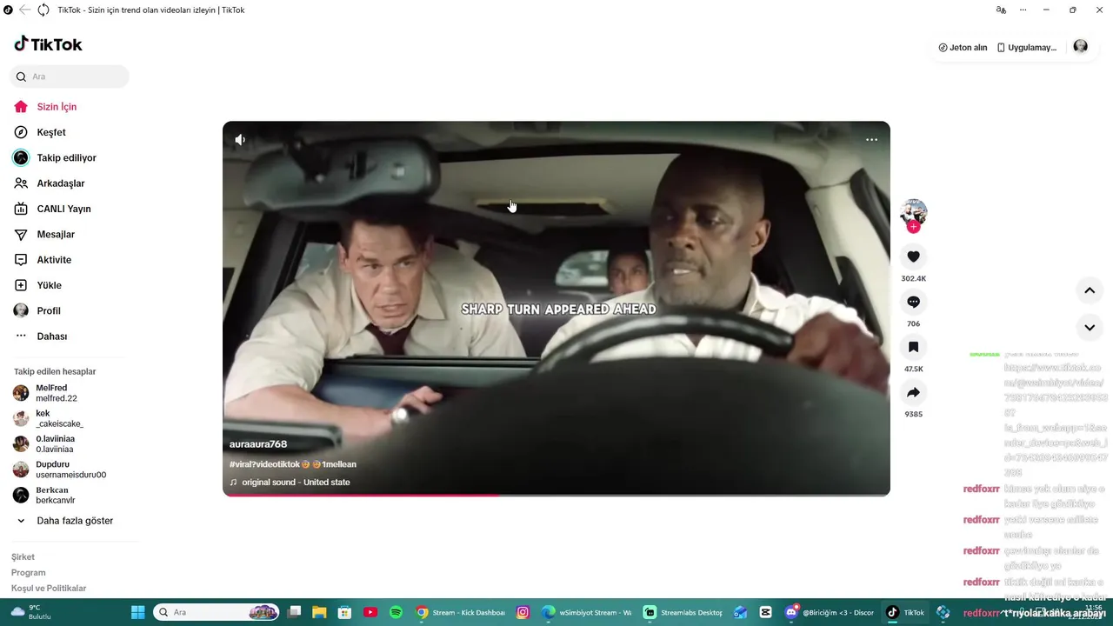Open original sound - United state
This screenshot has width=1113, height=626.
click(x=290, y=483)
